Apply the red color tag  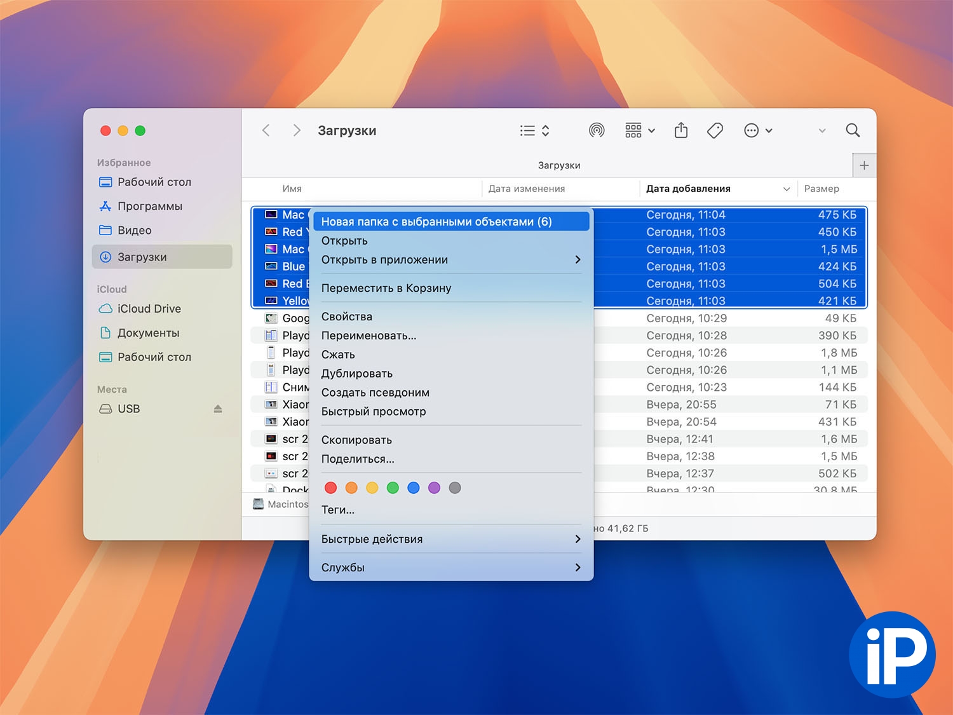pos(331,488)
